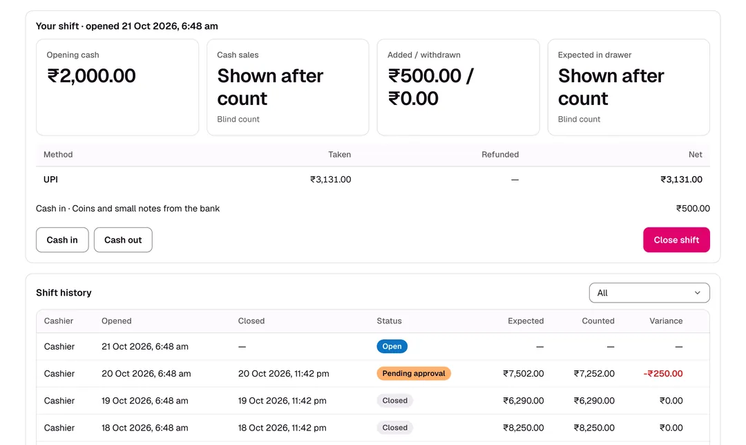Click the Opening cash ₹2,000.00 card

click(x=117, y=87)
